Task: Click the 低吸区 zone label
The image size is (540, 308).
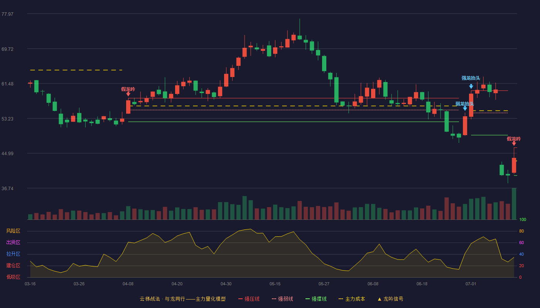Action: click(x=13, y=277)
